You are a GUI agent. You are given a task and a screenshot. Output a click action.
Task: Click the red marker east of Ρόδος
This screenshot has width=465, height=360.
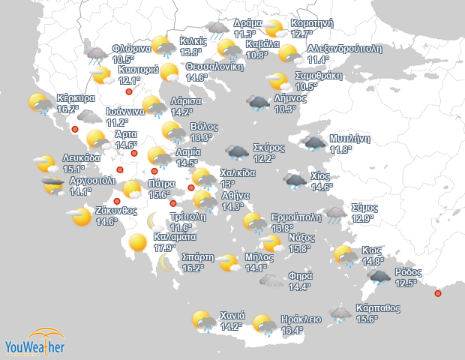(438, 293)
